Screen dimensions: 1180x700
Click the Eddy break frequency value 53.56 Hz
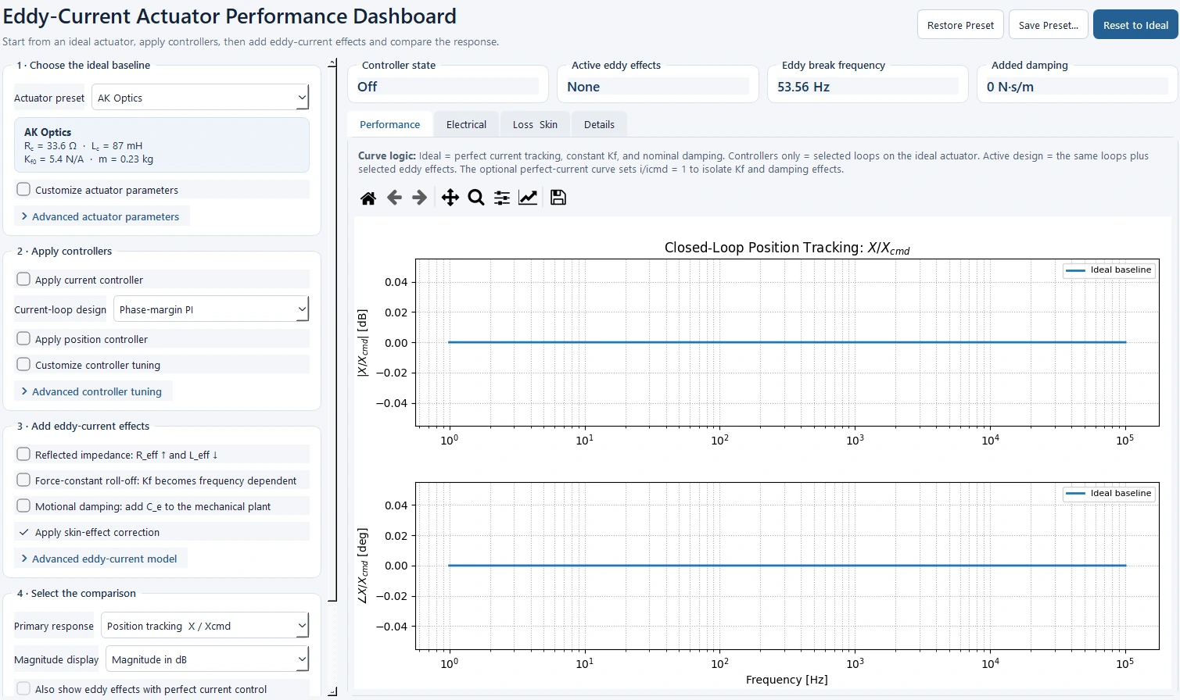coord(803,87)
